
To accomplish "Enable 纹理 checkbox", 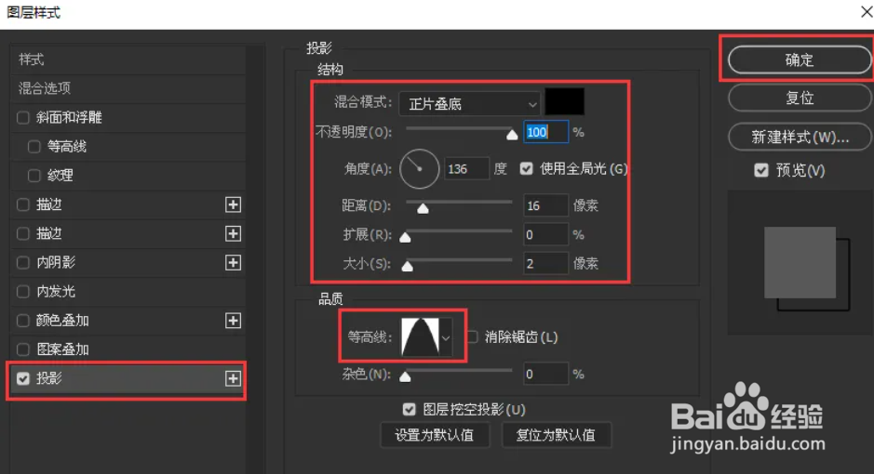I will [x=34, y=176].
